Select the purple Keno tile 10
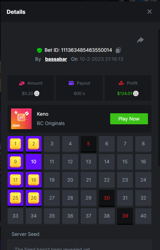Viewport: 160px width, 250px height. (34, 162)
